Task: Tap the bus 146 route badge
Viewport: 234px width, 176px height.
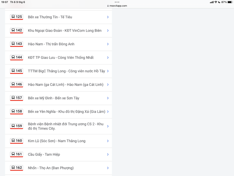Action: (x=17, y=84)
